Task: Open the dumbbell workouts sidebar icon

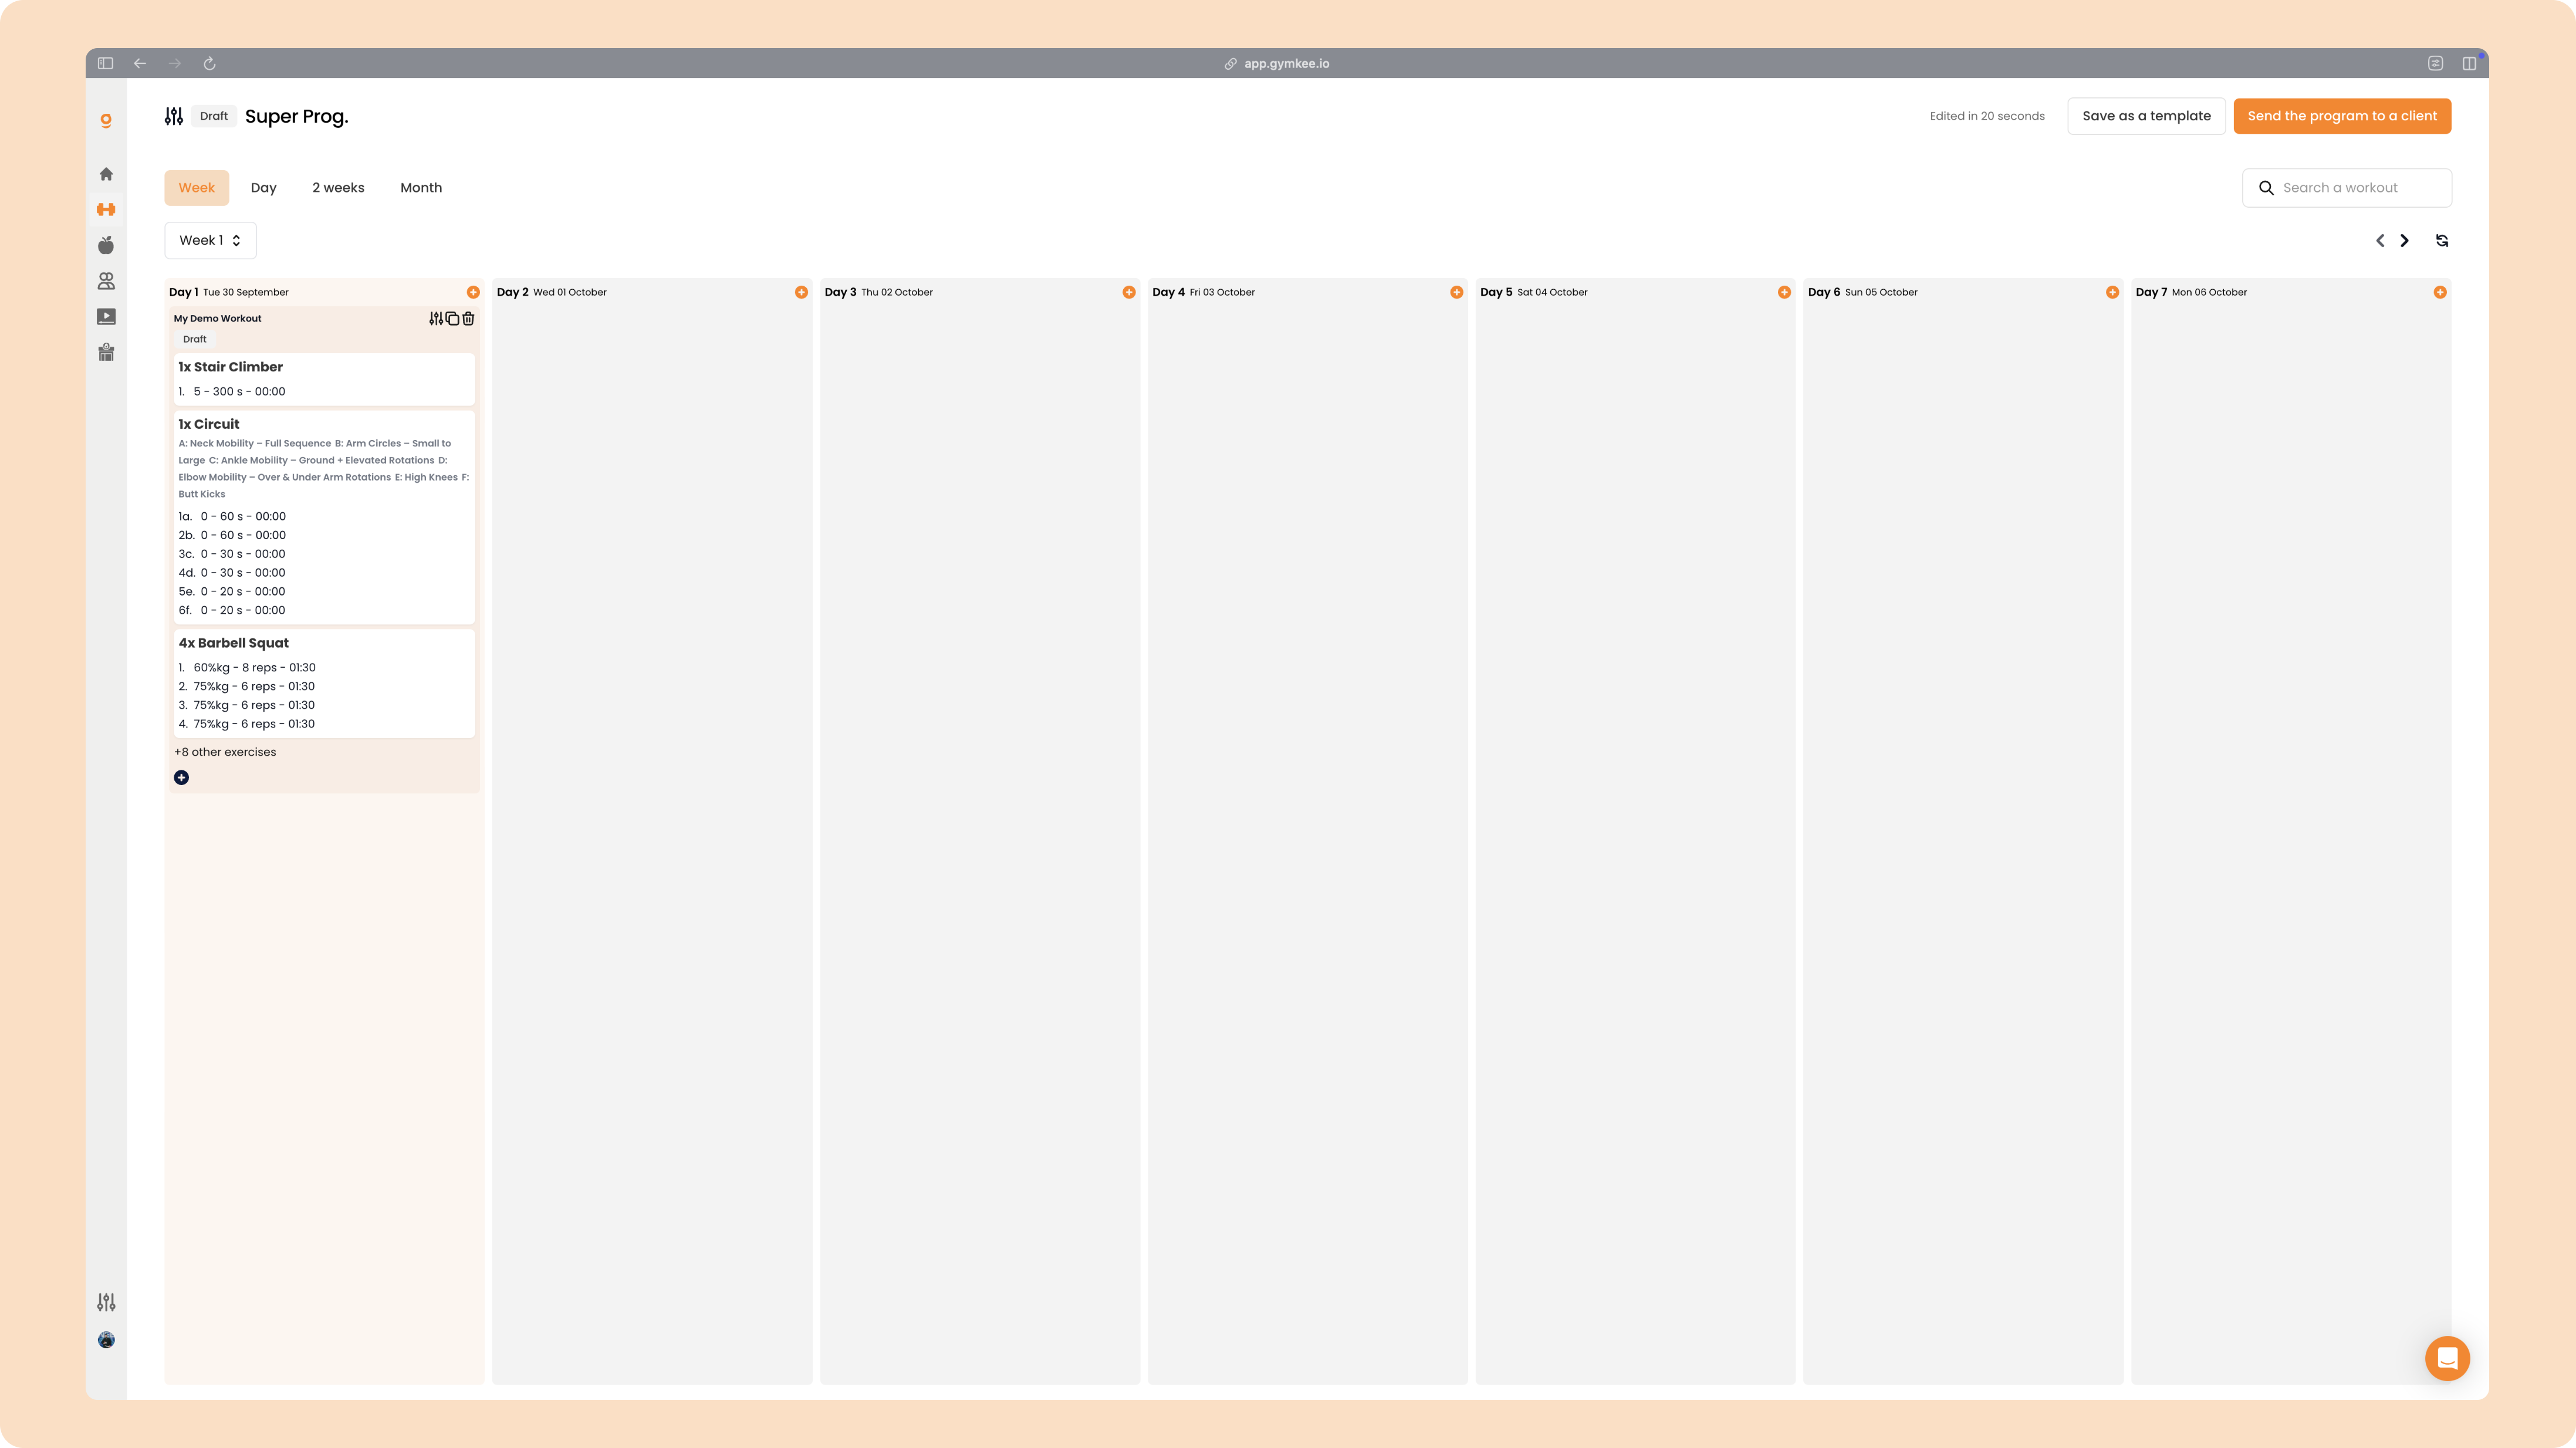Action: click(x=106, y=209)
